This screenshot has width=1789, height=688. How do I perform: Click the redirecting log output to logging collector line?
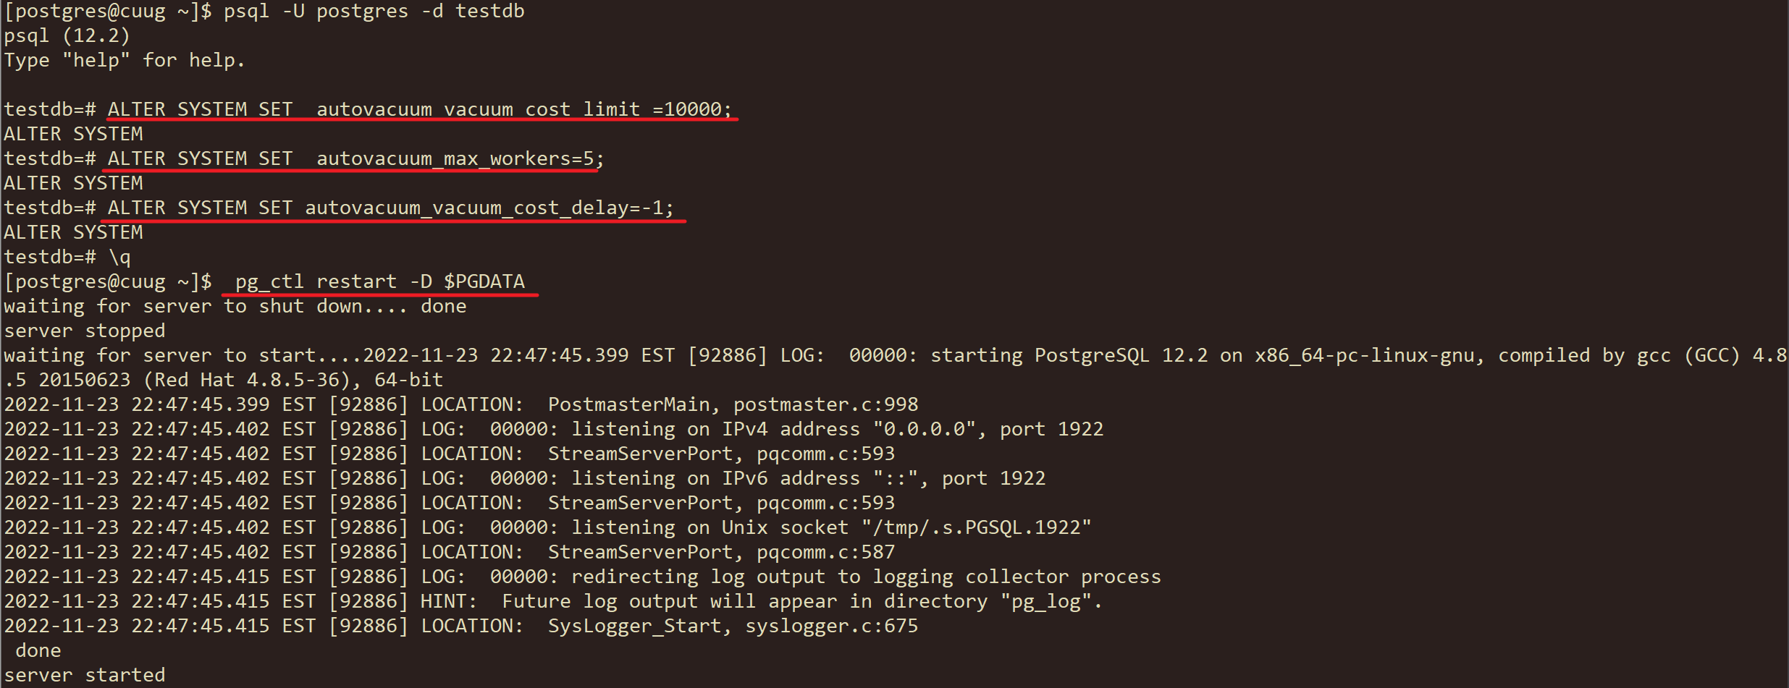click(x=582, y=577)
